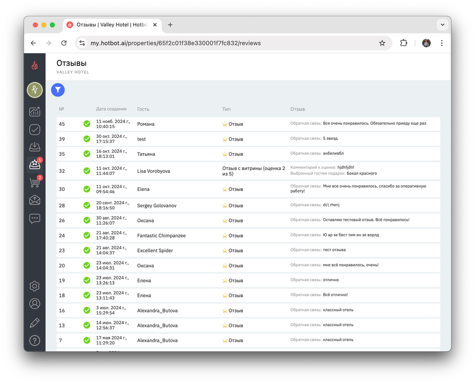The height and width of the screenshot is (383, 475).
Task: Click gift text 'Бокал красного'
Action: [x=362, y=173]
